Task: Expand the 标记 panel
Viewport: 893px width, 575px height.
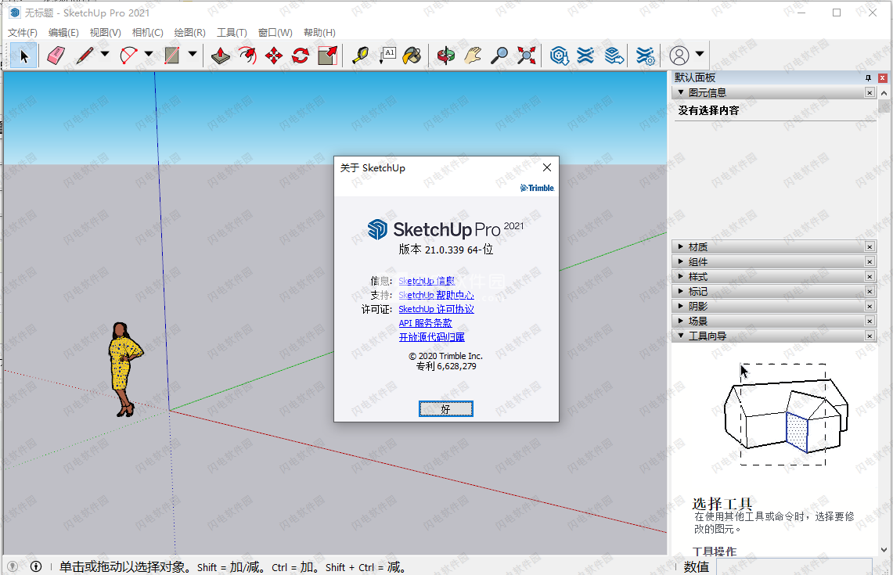Action: (x=681, y=291)
